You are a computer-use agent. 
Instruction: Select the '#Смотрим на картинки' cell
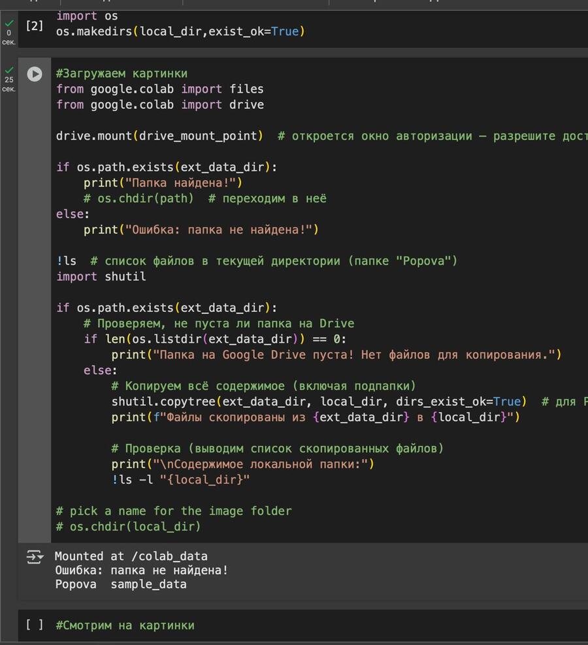point(125,625)
